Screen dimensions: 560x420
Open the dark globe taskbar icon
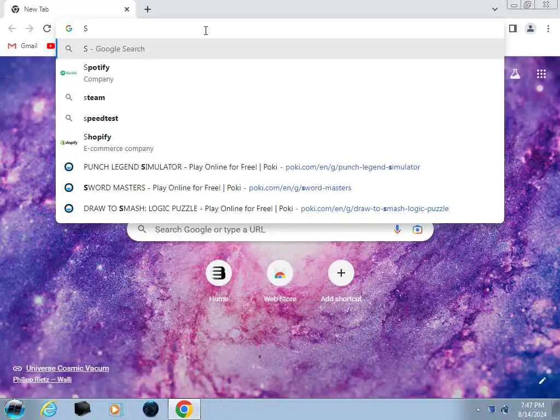(150, 409)
